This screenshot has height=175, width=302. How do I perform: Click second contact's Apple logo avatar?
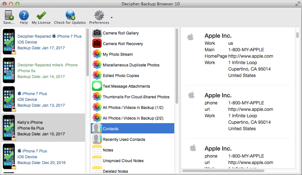click(x=191, y=95)
